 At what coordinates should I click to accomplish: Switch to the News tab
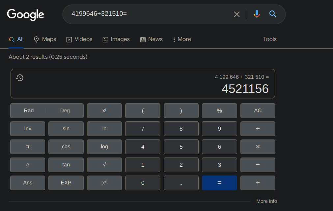(151, 39)
